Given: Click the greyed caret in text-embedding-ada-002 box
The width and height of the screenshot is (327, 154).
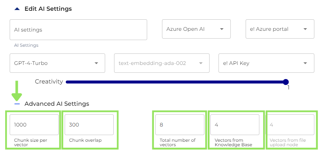Looking at the screenshot, I should pyautogui.click(x=201, y=63).
